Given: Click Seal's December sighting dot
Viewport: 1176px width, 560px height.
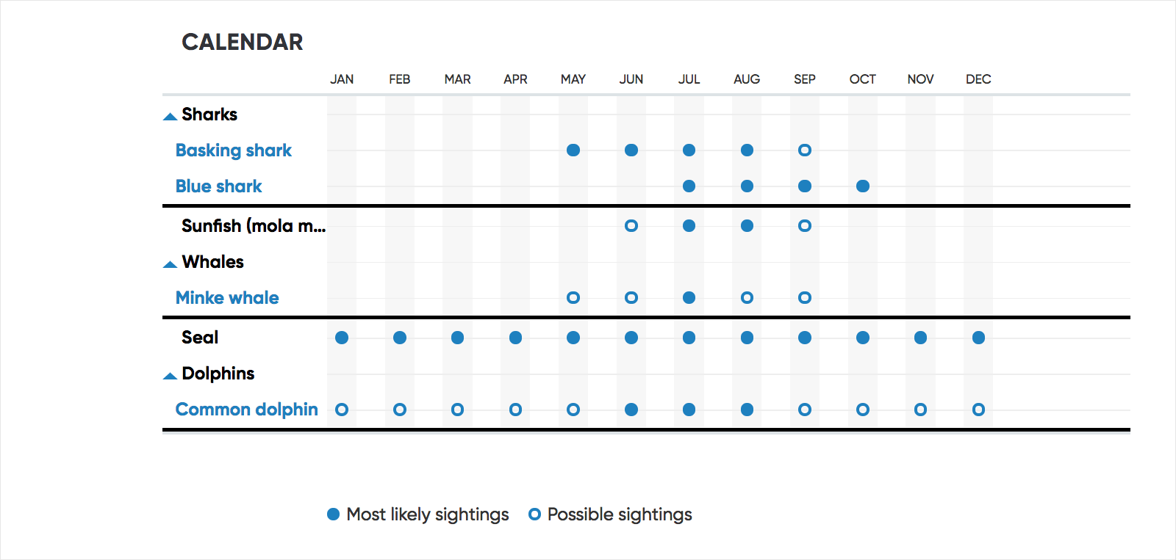Looking at the screenshot, I should tap(978, 338).
